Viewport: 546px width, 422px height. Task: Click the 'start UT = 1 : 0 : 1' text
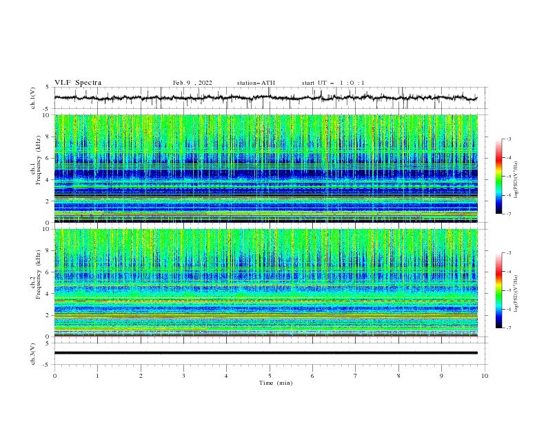tap(333, 83)
